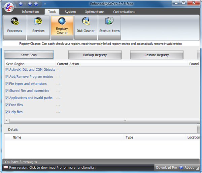Click the 'Free version' download Pro message
The width and height of the screenshot is (202, 173).
pyautogui.click(x=52, y=168)
